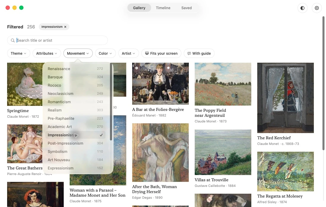Focus the Search title or artist field
This screenshot has height=207, width=326.
tap(57, 40)
